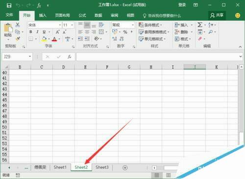The height and width of the screenshot is (179, 245).
Task: Click the AutoSum sigma icon
Action: coord(200,25)
